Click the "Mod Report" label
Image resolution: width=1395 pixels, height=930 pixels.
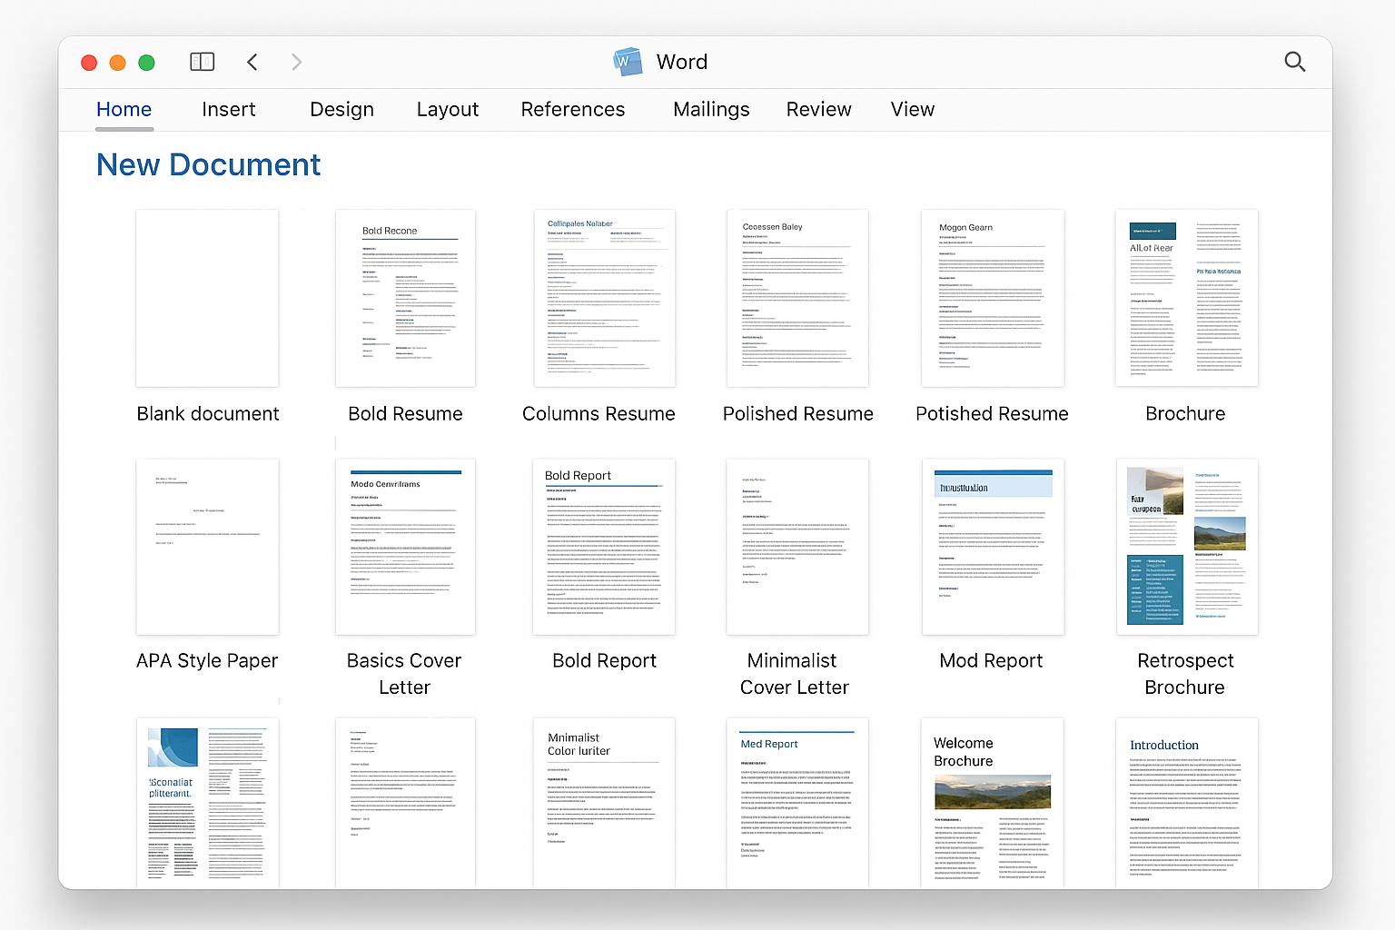pyautogui.click(x=991, y=660)
